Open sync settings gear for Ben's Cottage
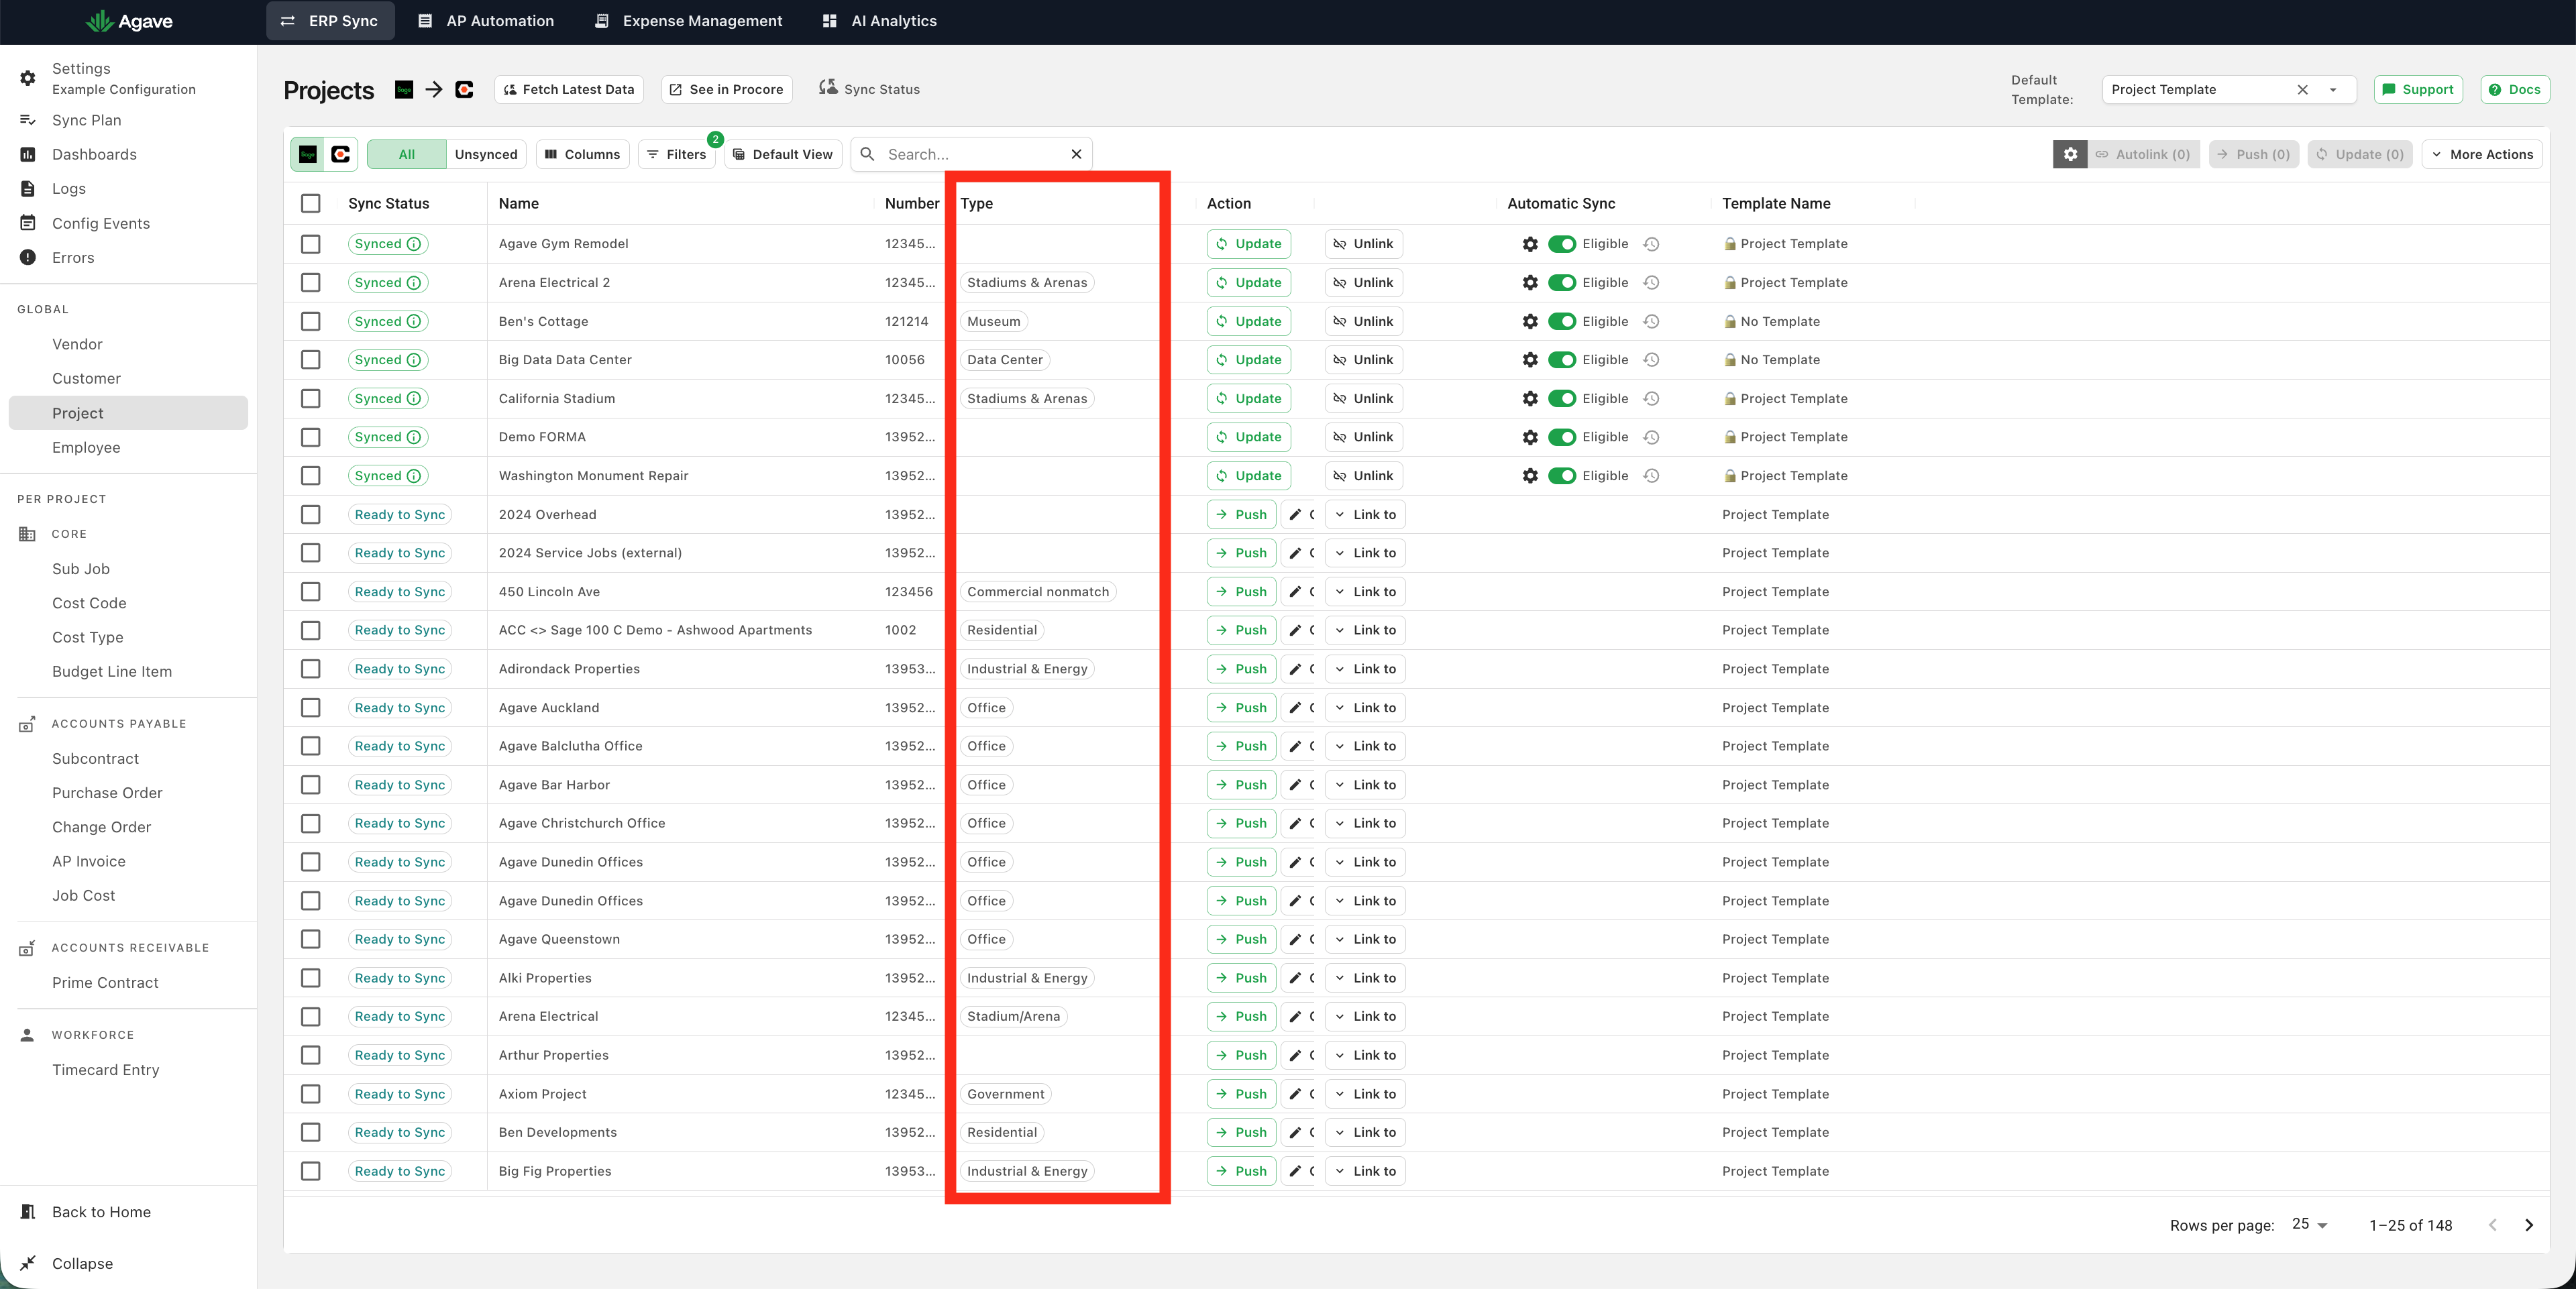Screen dimensions: 2576x1289 (x=1530, y=321)
